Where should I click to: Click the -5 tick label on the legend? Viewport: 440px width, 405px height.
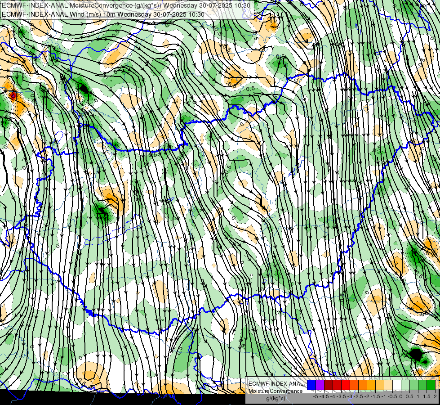point(316,396)
